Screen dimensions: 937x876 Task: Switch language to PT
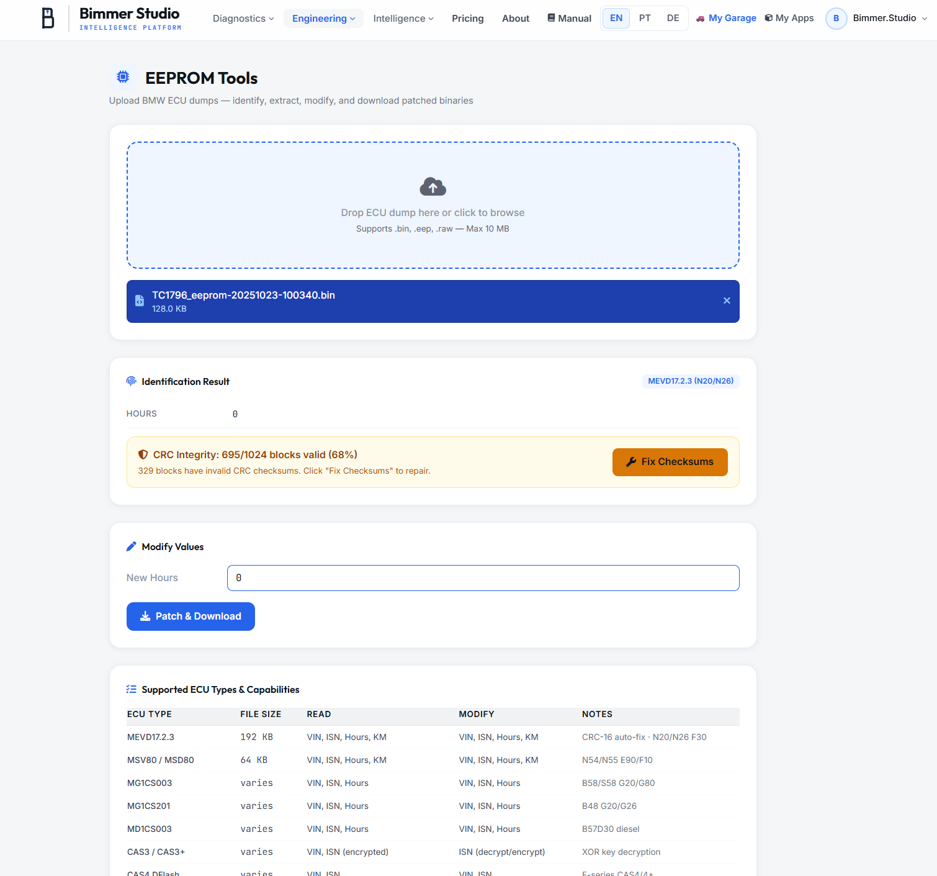(x=645, y=18)
